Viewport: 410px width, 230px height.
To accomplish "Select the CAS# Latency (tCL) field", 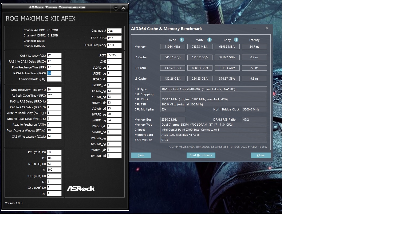I will tap(54, 56).
